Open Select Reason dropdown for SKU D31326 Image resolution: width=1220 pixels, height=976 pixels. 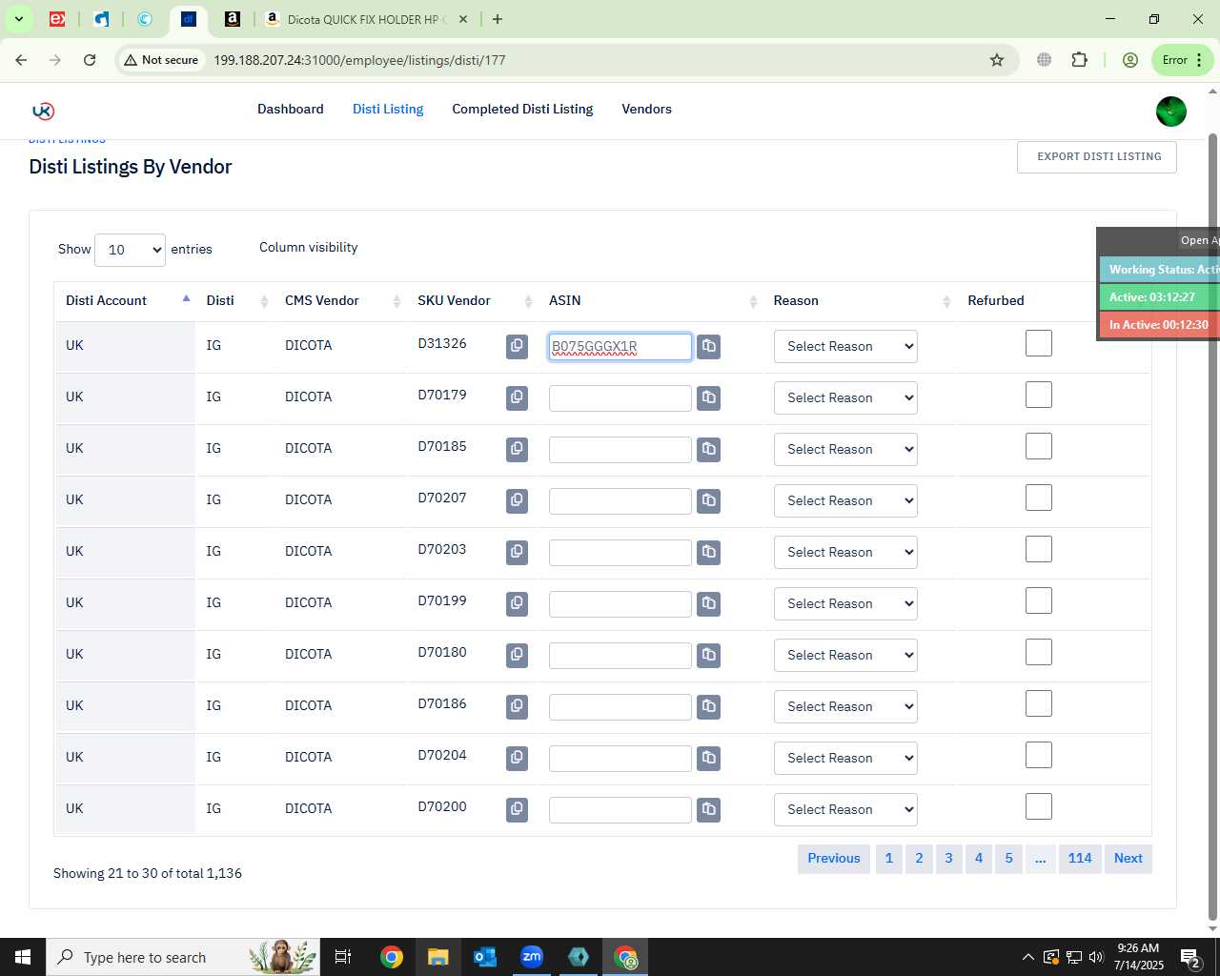[x=845, y=346]
